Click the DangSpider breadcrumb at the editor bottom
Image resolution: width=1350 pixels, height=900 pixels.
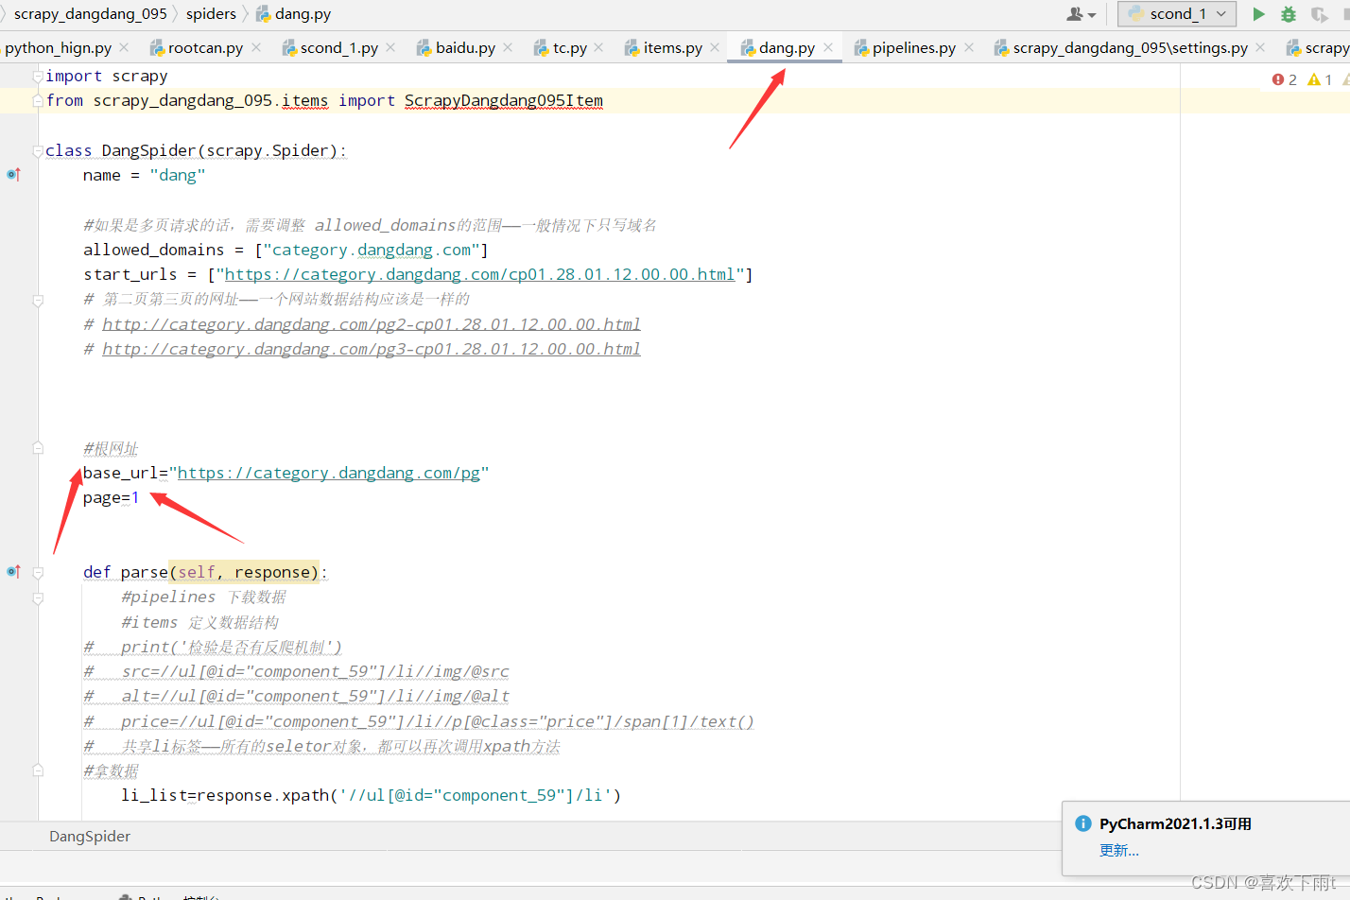90,837
